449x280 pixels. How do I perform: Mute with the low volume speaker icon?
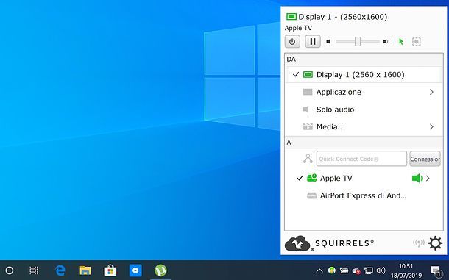click(x=328, y=42)
